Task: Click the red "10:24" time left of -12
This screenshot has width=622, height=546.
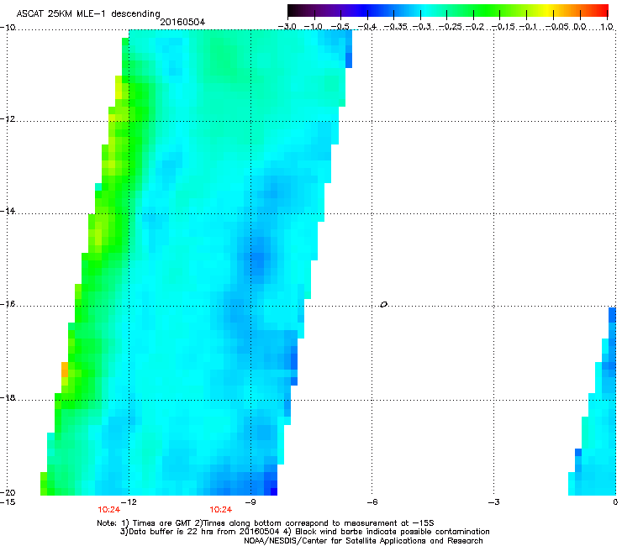Action: pyautogui.click(x=109, y=510)
